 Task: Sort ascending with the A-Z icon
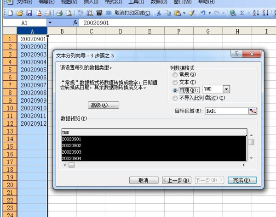click(x=256, y=13)
